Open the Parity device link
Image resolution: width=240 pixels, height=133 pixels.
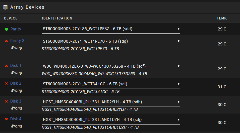click(x=16, y=29)
